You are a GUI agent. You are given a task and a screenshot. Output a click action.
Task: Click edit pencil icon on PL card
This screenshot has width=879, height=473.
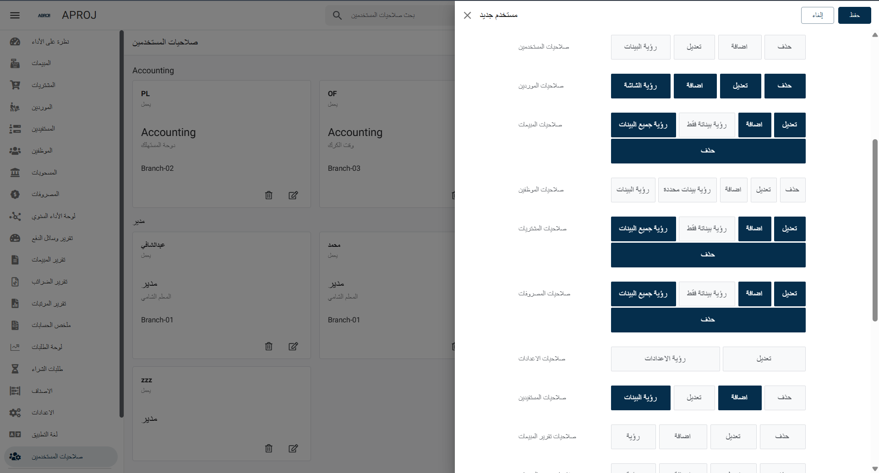click(x=293, y=195)
